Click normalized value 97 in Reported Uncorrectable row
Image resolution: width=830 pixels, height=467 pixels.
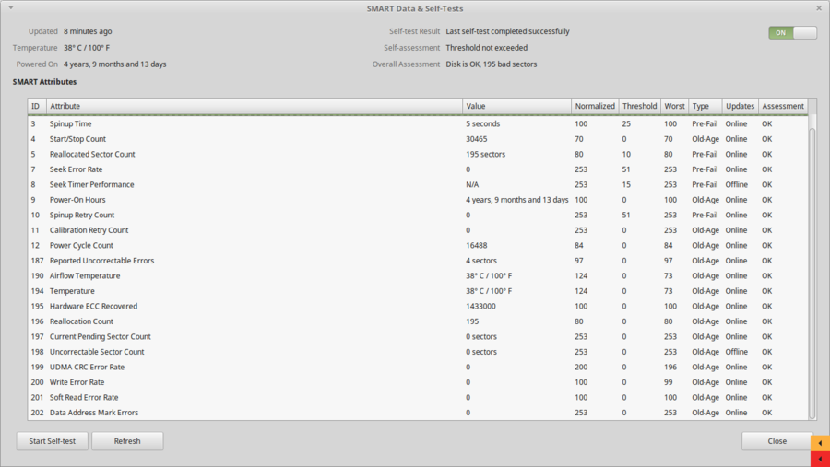point(579,261)
